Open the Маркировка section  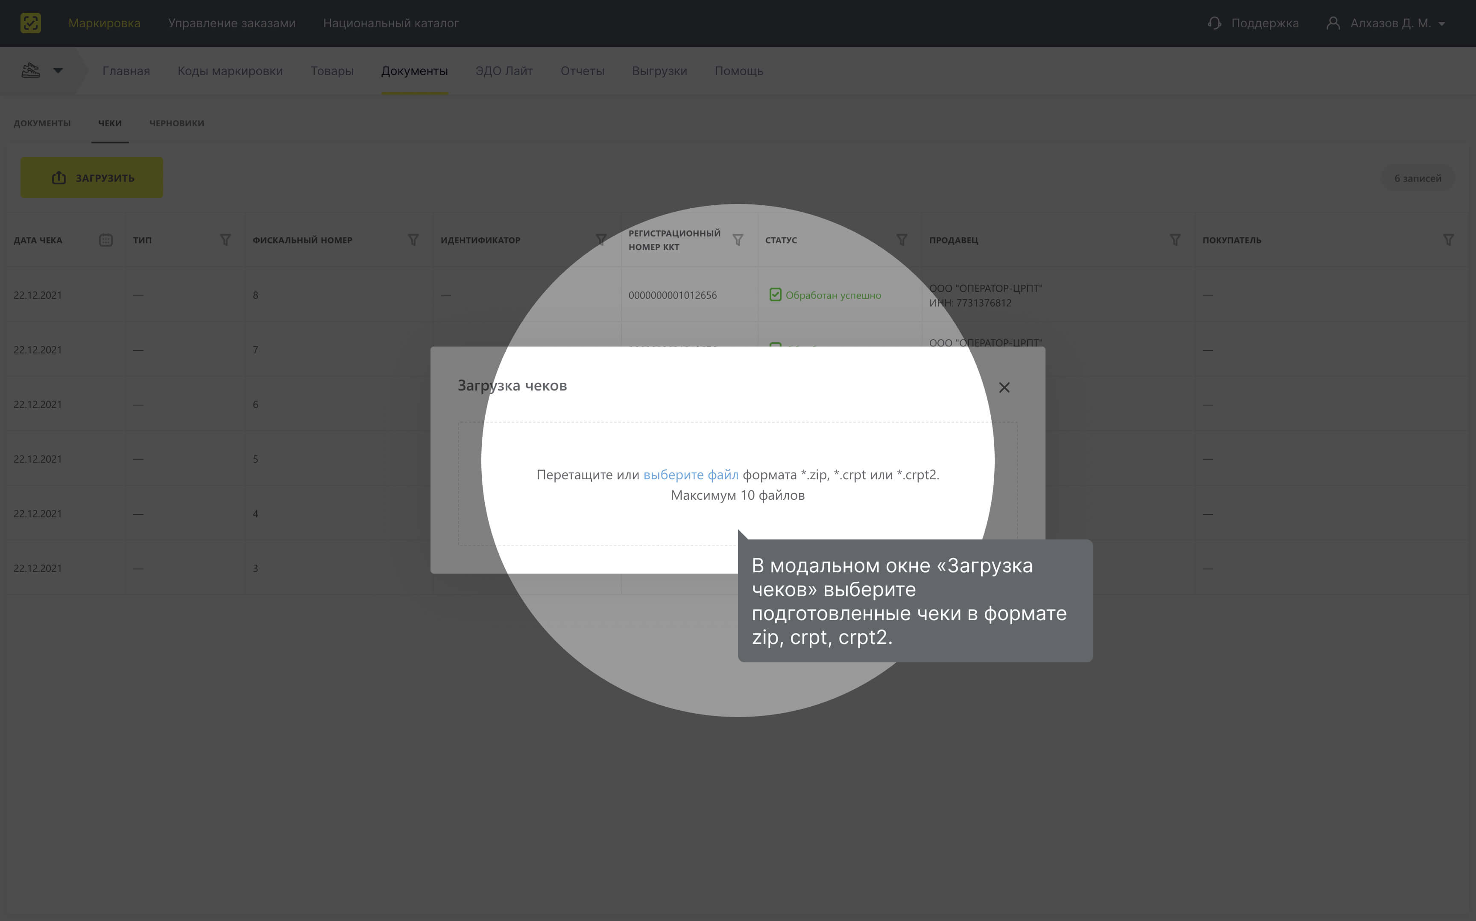[104, 23]
